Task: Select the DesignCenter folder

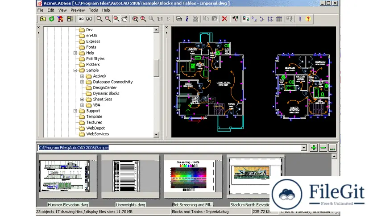Action: pyautogui.click(x=105, y=87)
